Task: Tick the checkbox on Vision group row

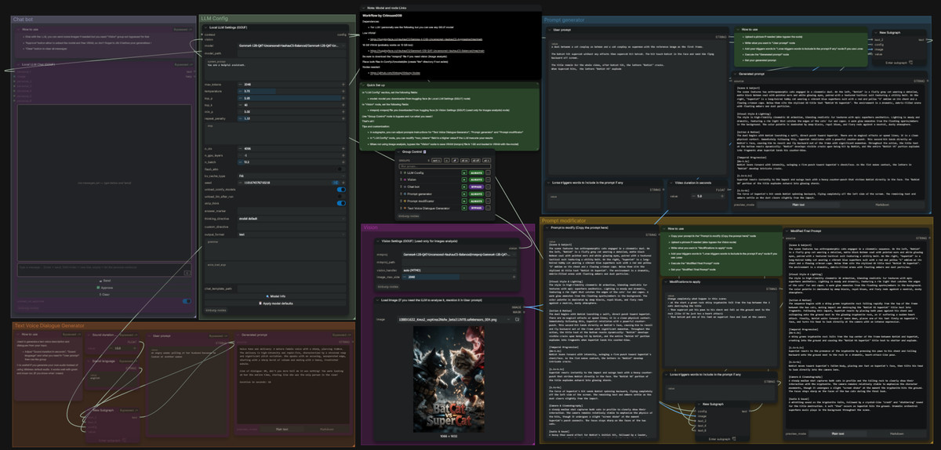Action: [488, 180]
